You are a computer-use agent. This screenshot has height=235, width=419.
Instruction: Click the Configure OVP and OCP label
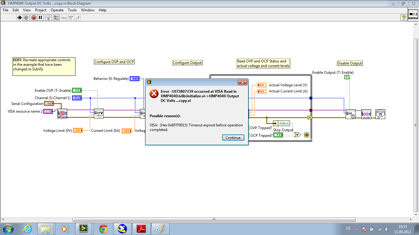pyautogui.click(x=114, y=62)
